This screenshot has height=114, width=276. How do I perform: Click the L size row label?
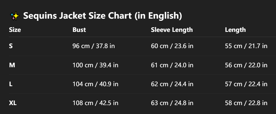tap(11, 84)
